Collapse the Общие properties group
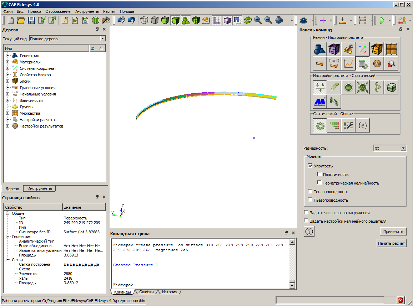 7,213
